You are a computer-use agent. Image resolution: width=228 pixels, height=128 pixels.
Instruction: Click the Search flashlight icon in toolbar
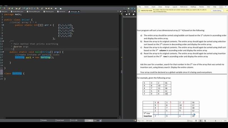19,9
